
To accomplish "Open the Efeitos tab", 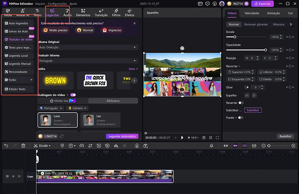I will (130, 13).
